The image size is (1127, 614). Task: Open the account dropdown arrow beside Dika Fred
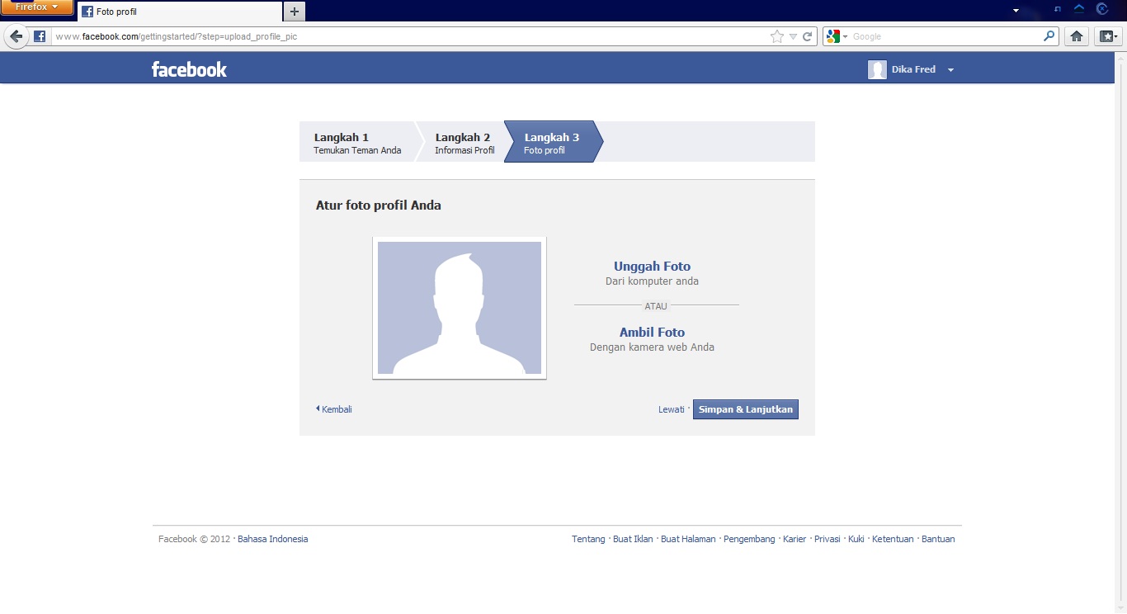950,70
